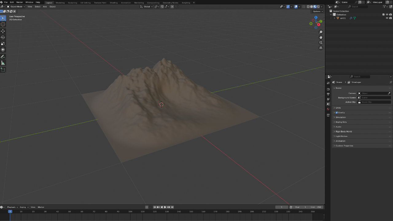The image size is (393, 221).
Task: Click the zoom viewport magnifier icon
Action: 321,32
